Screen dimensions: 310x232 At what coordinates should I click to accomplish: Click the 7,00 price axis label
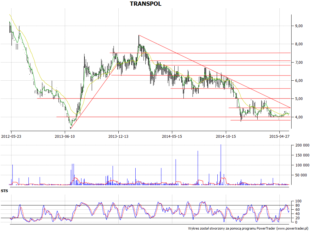click(x=298, y=62)
